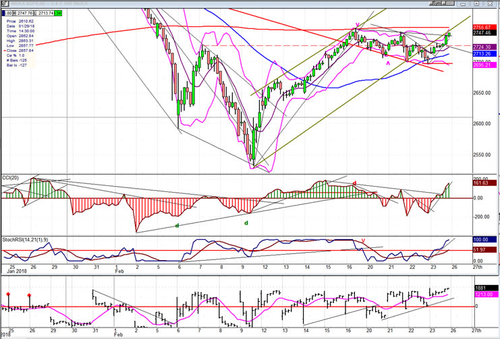Click the magenta 2695.21 band tag
The height and width of the screenshot is (339, 500).
point(484,65)
